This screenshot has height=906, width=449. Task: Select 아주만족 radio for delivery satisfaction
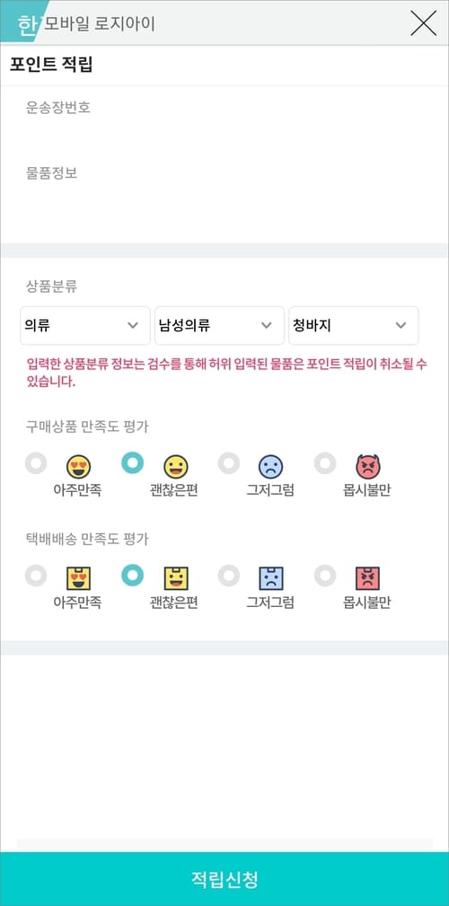pos(36,575)
